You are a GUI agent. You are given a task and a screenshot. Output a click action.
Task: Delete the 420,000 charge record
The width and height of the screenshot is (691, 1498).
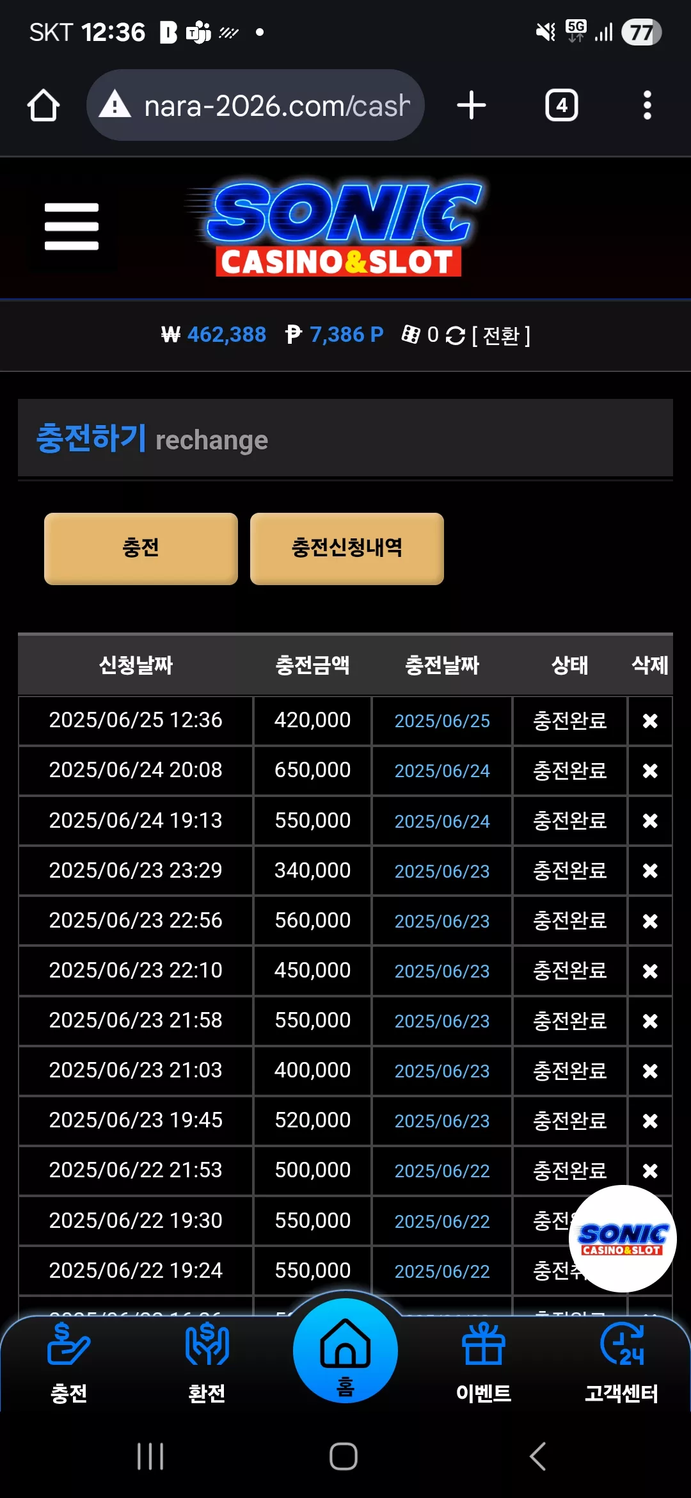click(650, 721)
